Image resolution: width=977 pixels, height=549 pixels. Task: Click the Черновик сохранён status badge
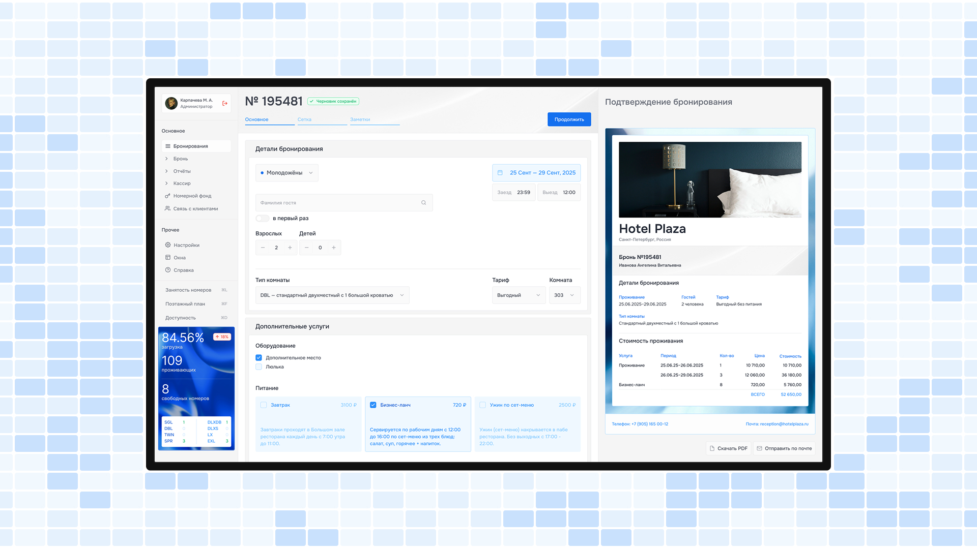[x=333, y=101]
